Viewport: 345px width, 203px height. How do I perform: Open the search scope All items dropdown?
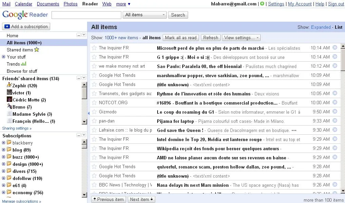pyautogui.click(x=145, y=15)
